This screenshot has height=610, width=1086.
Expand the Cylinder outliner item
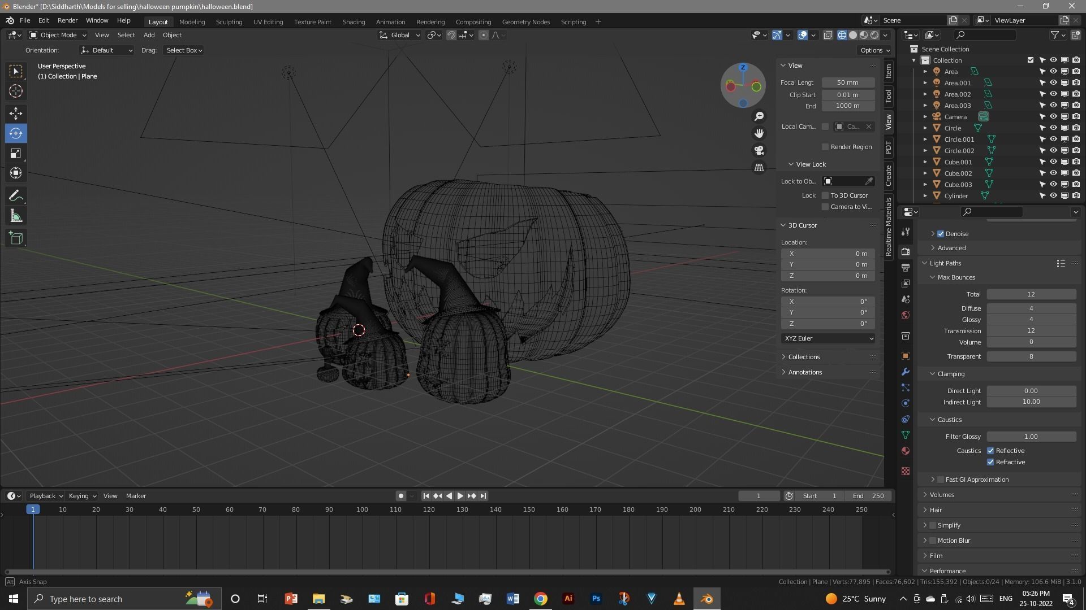coord(925,196)
